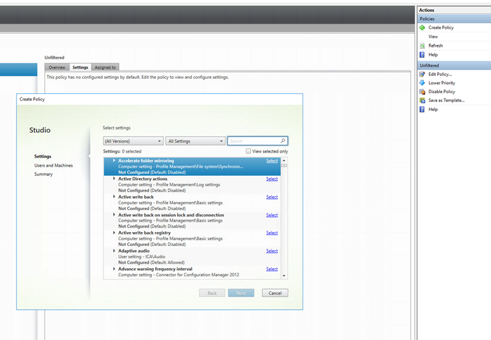Select 'Settings: 0 selected' count text
Viewport: 491px width, 340px height.
(122, 151)
